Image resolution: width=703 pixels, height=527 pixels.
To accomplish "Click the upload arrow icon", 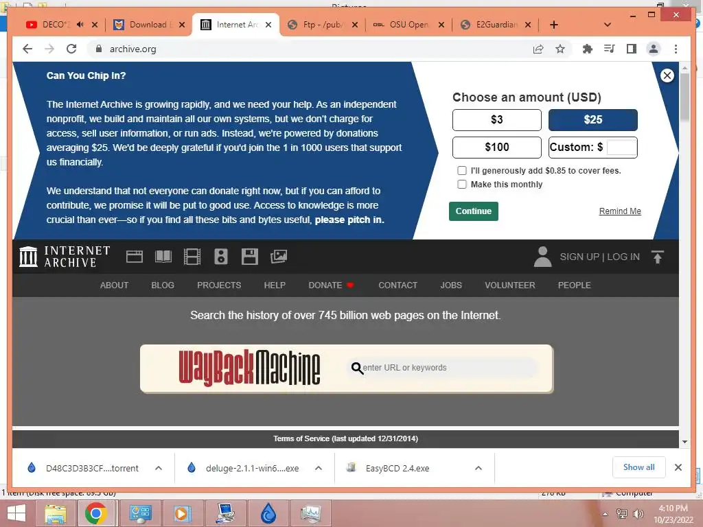I will click(x=658, y=257).
